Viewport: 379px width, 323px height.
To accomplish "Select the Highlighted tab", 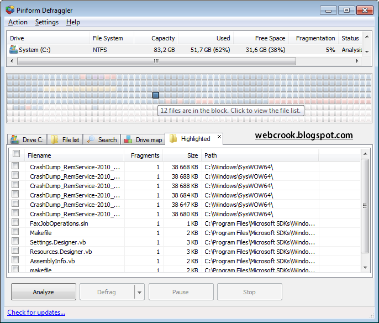I will 194,139.
